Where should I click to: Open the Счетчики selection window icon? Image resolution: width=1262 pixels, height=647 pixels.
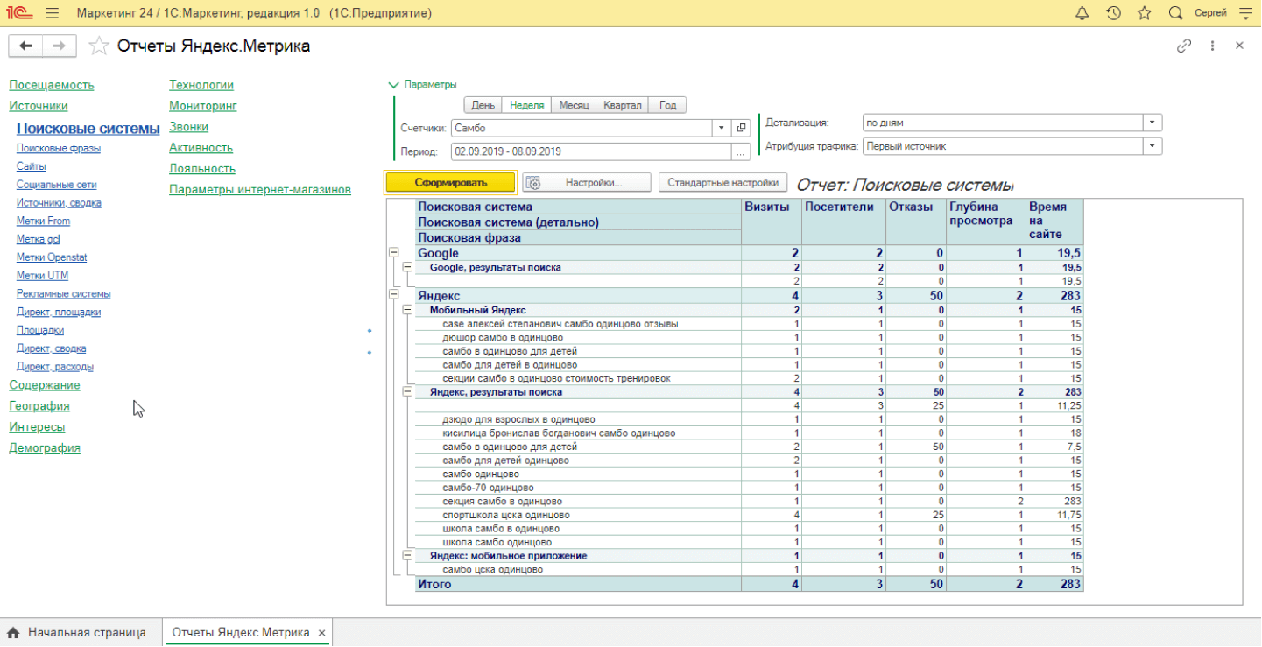click(741, 128)
